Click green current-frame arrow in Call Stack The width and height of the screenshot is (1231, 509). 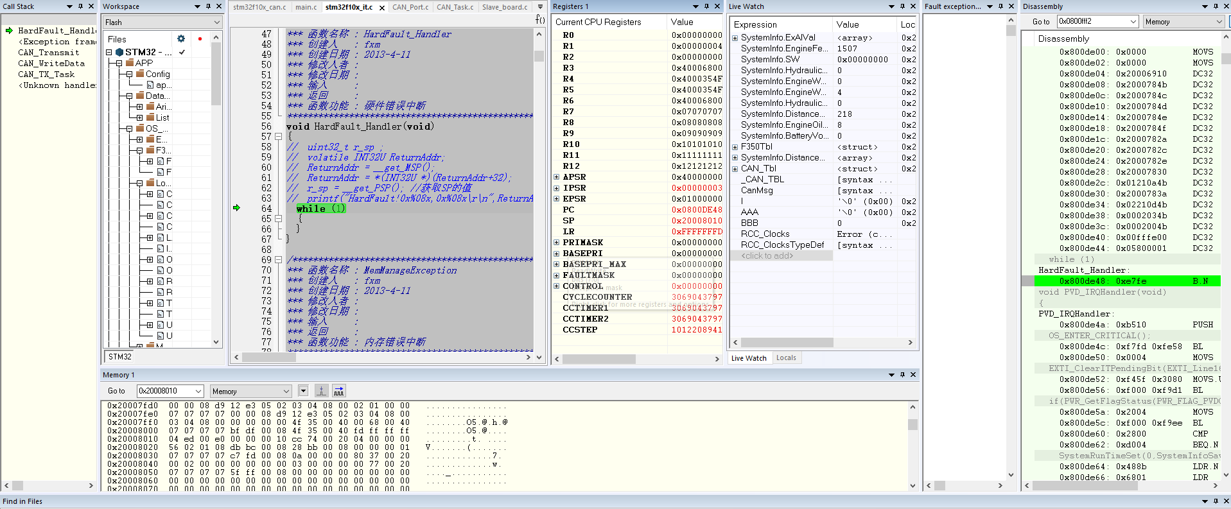pos(9,30)
